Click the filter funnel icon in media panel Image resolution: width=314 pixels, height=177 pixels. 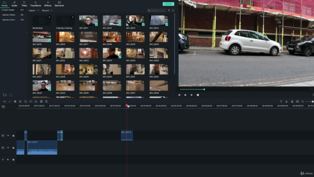169,10
